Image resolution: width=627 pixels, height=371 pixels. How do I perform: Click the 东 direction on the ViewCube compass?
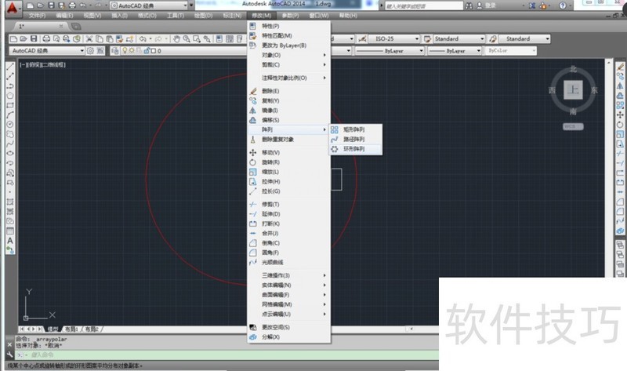point(594,90)
